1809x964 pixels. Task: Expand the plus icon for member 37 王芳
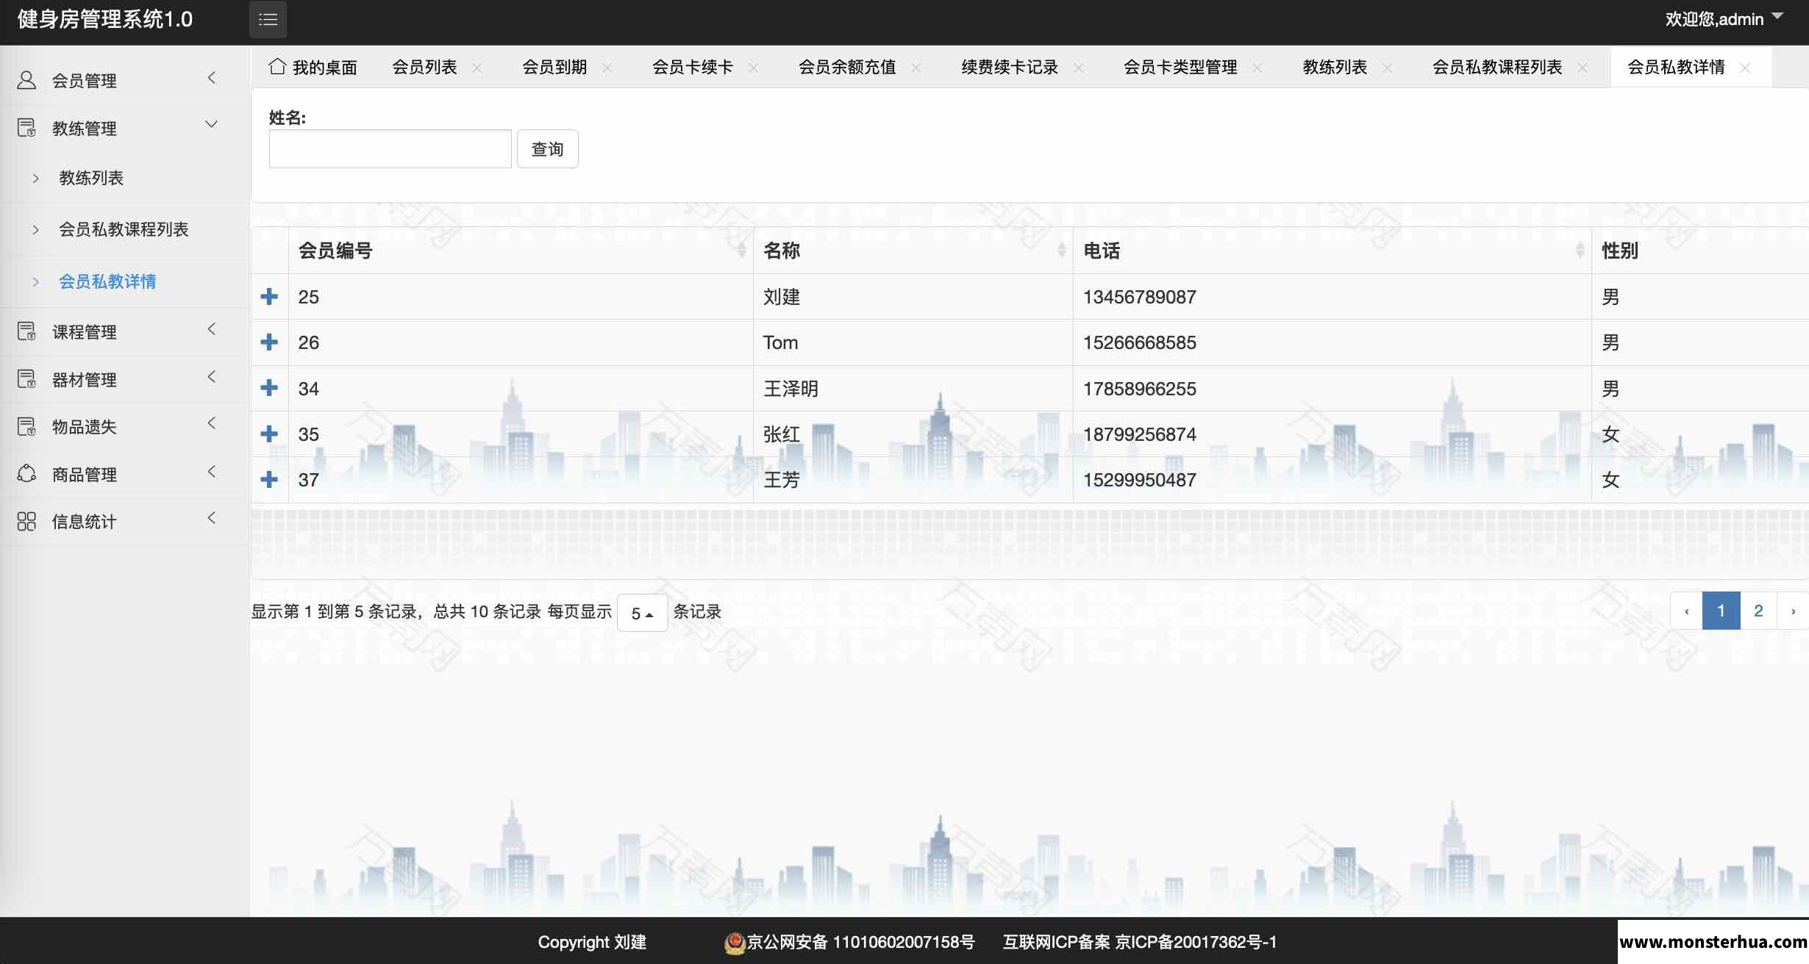point(269,479)
